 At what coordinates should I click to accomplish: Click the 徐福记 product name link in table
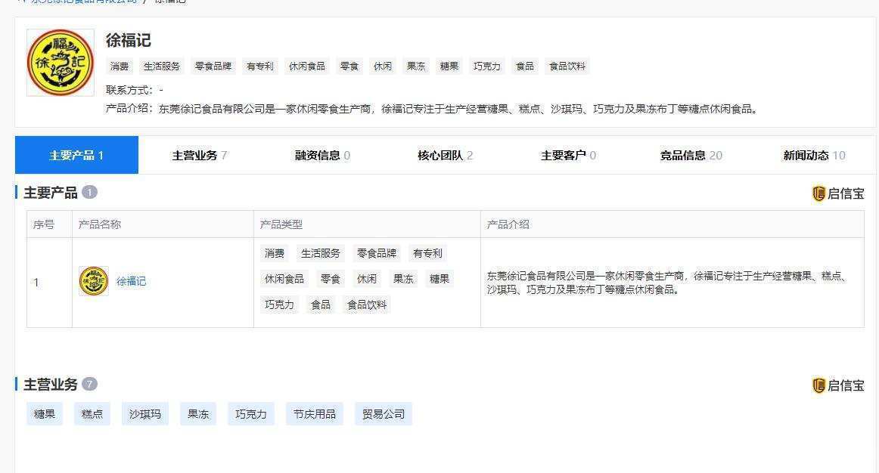pyautogui.click(x=132, y=280)
